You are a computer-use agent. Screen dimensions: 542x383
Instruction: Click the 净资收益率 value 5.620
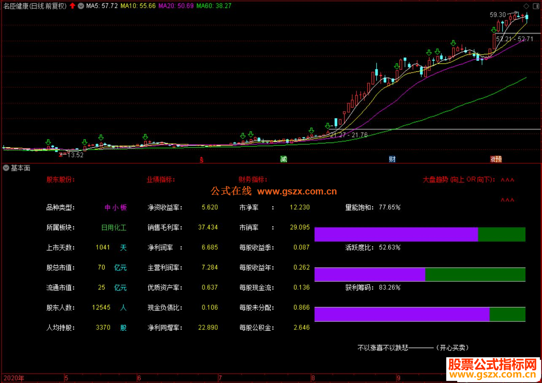pos(210,207)
